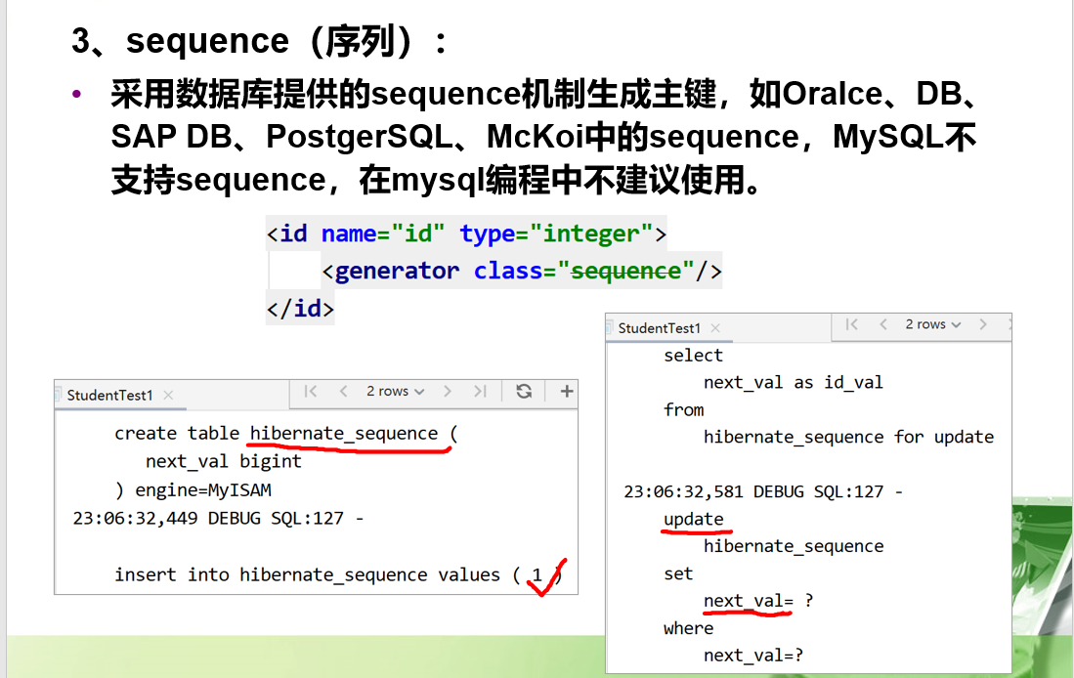Click the 'select' keyword in right panel

tap(693, 356)
